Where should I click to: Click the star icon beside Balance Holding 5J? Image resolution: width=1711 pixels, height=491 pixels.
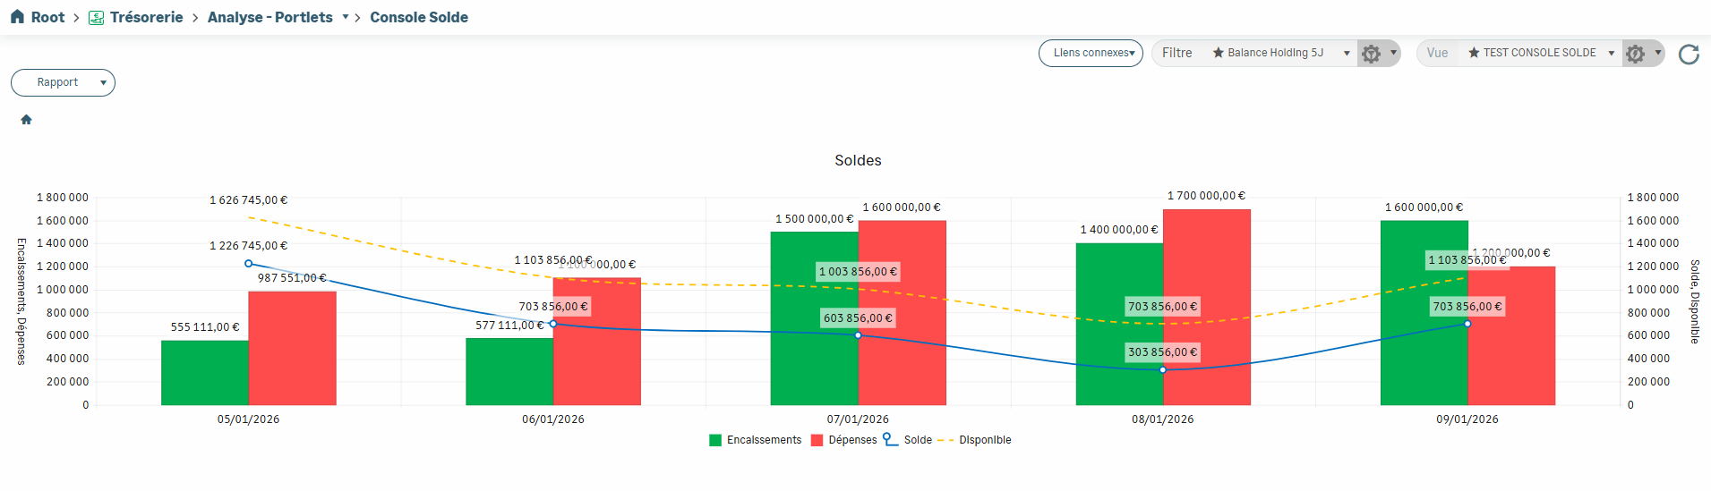point(1218,53)
